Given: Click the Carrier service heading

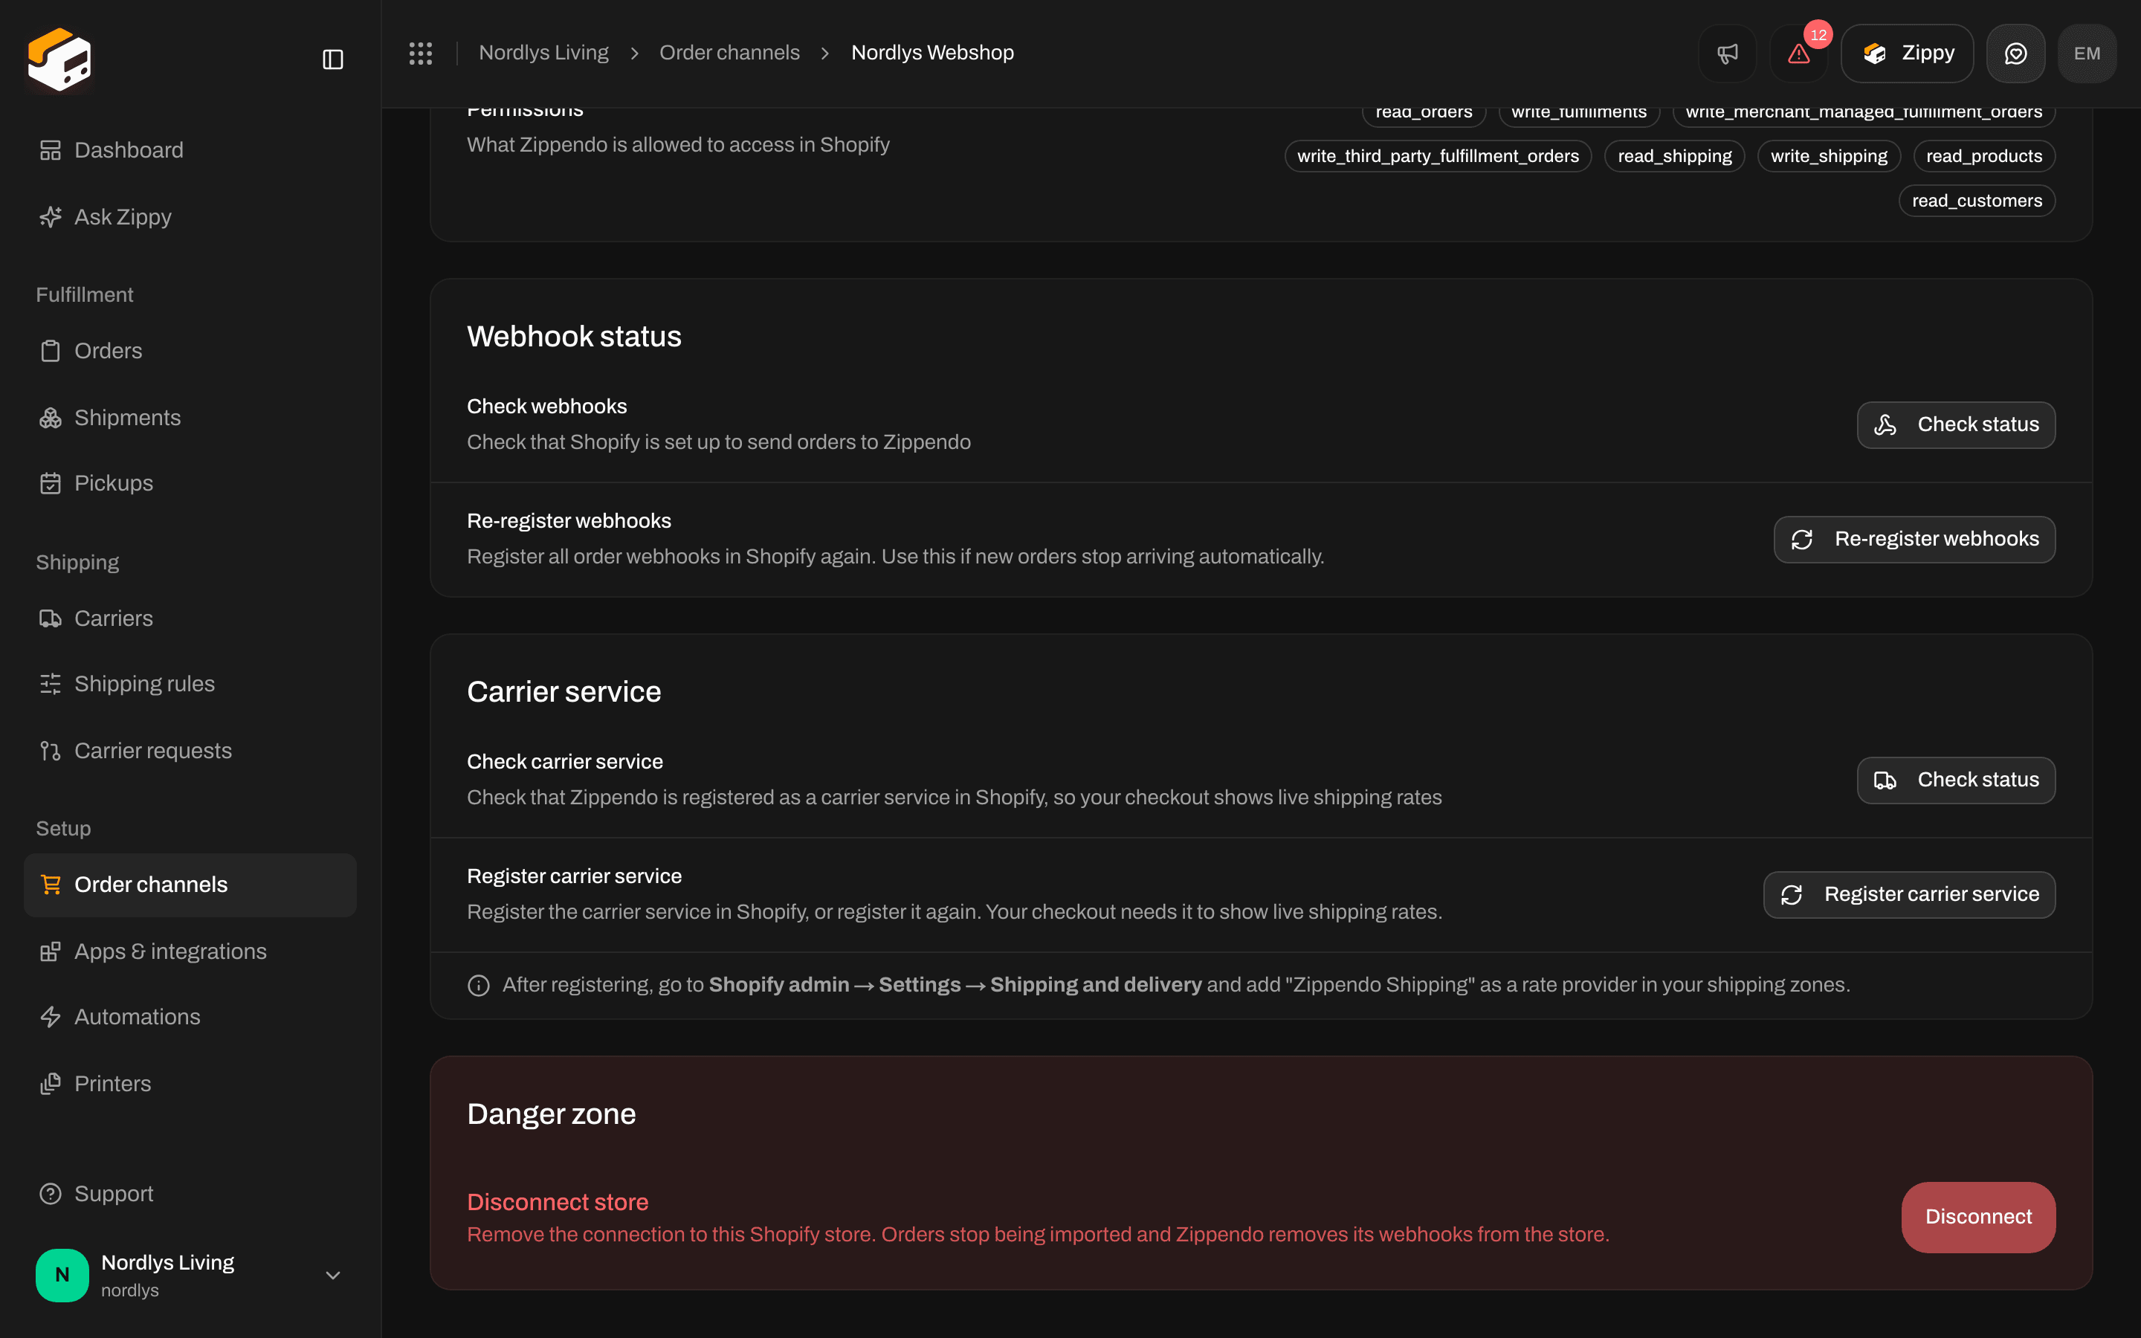Looking at the screenshot, I should [563, 692].
